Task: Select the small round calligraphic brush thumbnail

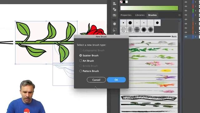Action: click(x=123, y=23)
